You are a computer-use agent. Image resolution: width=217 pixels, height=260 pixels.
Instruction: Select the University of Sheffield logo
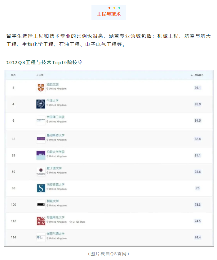[41, 237]
